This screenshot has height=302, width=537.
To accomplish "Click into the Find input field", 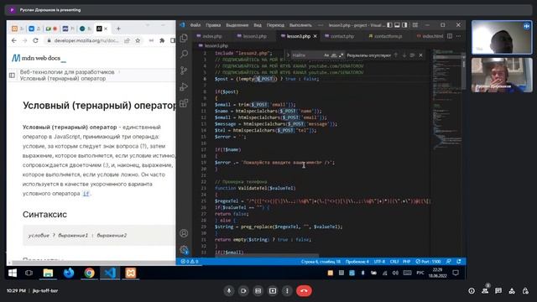I will [307, 55].
